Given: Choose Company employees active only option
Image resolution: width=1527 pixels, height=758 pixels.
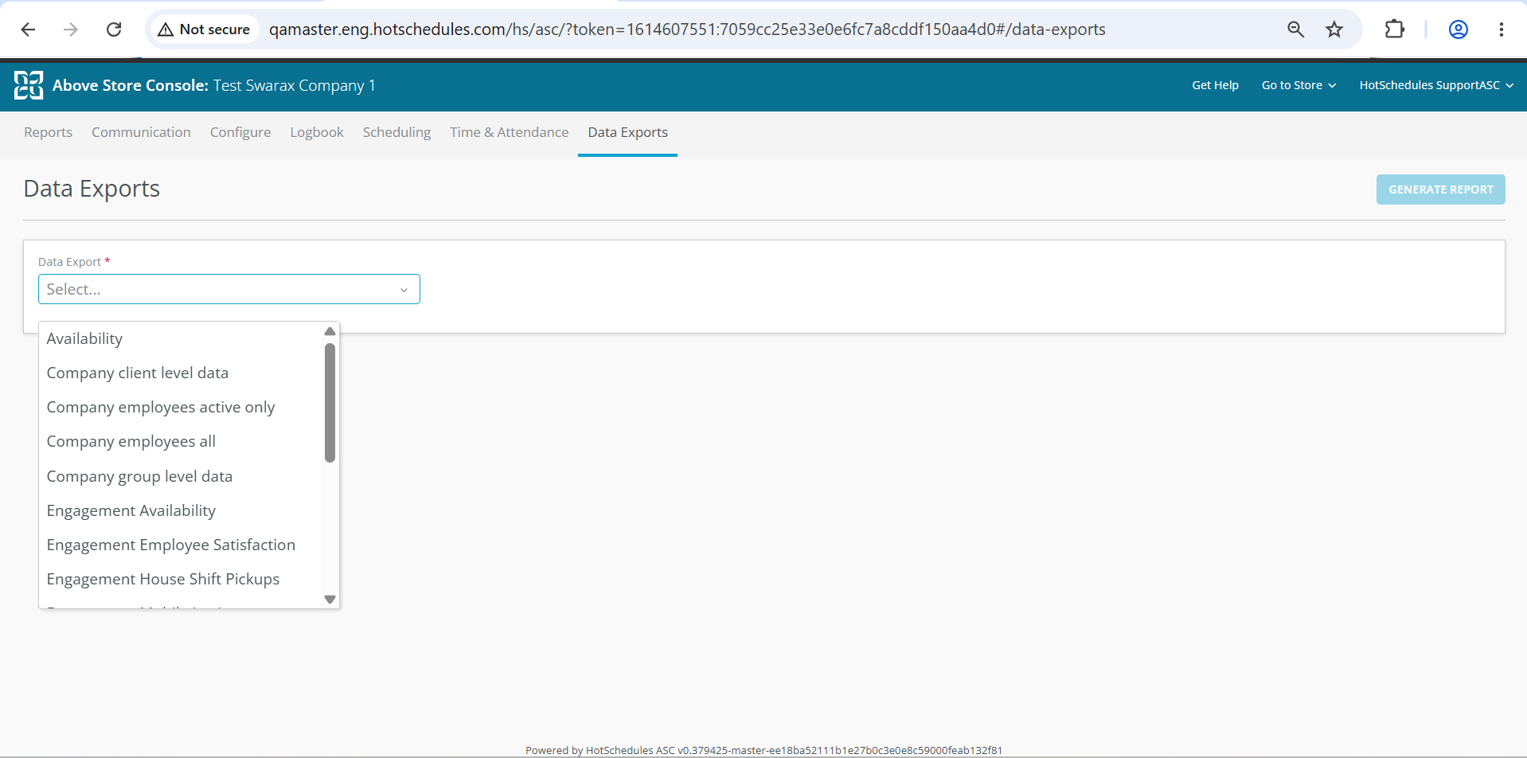Looking at the screenshot, I should [x=161, y=407].
